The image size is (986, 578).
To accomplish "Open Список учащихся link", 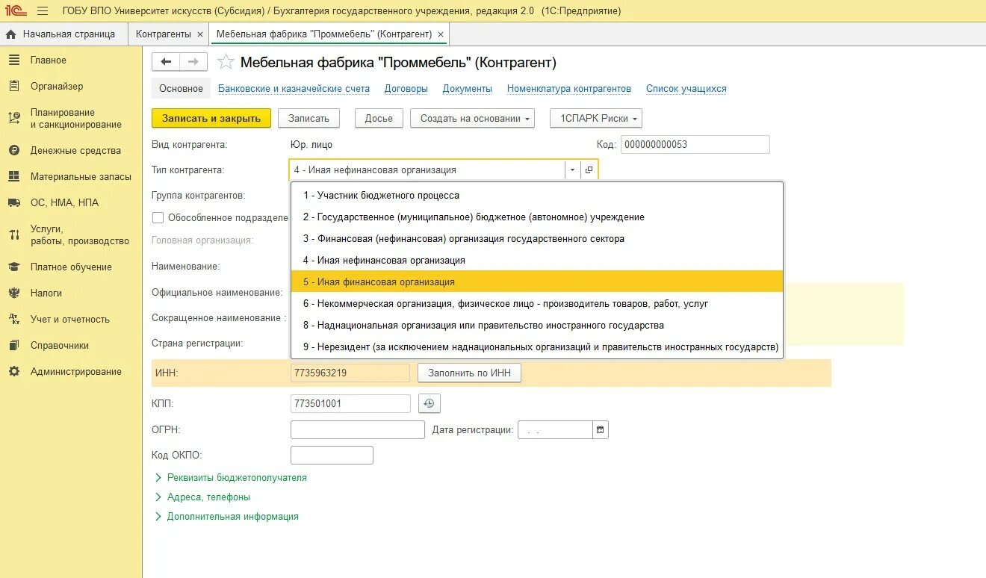I will point(686,89).
